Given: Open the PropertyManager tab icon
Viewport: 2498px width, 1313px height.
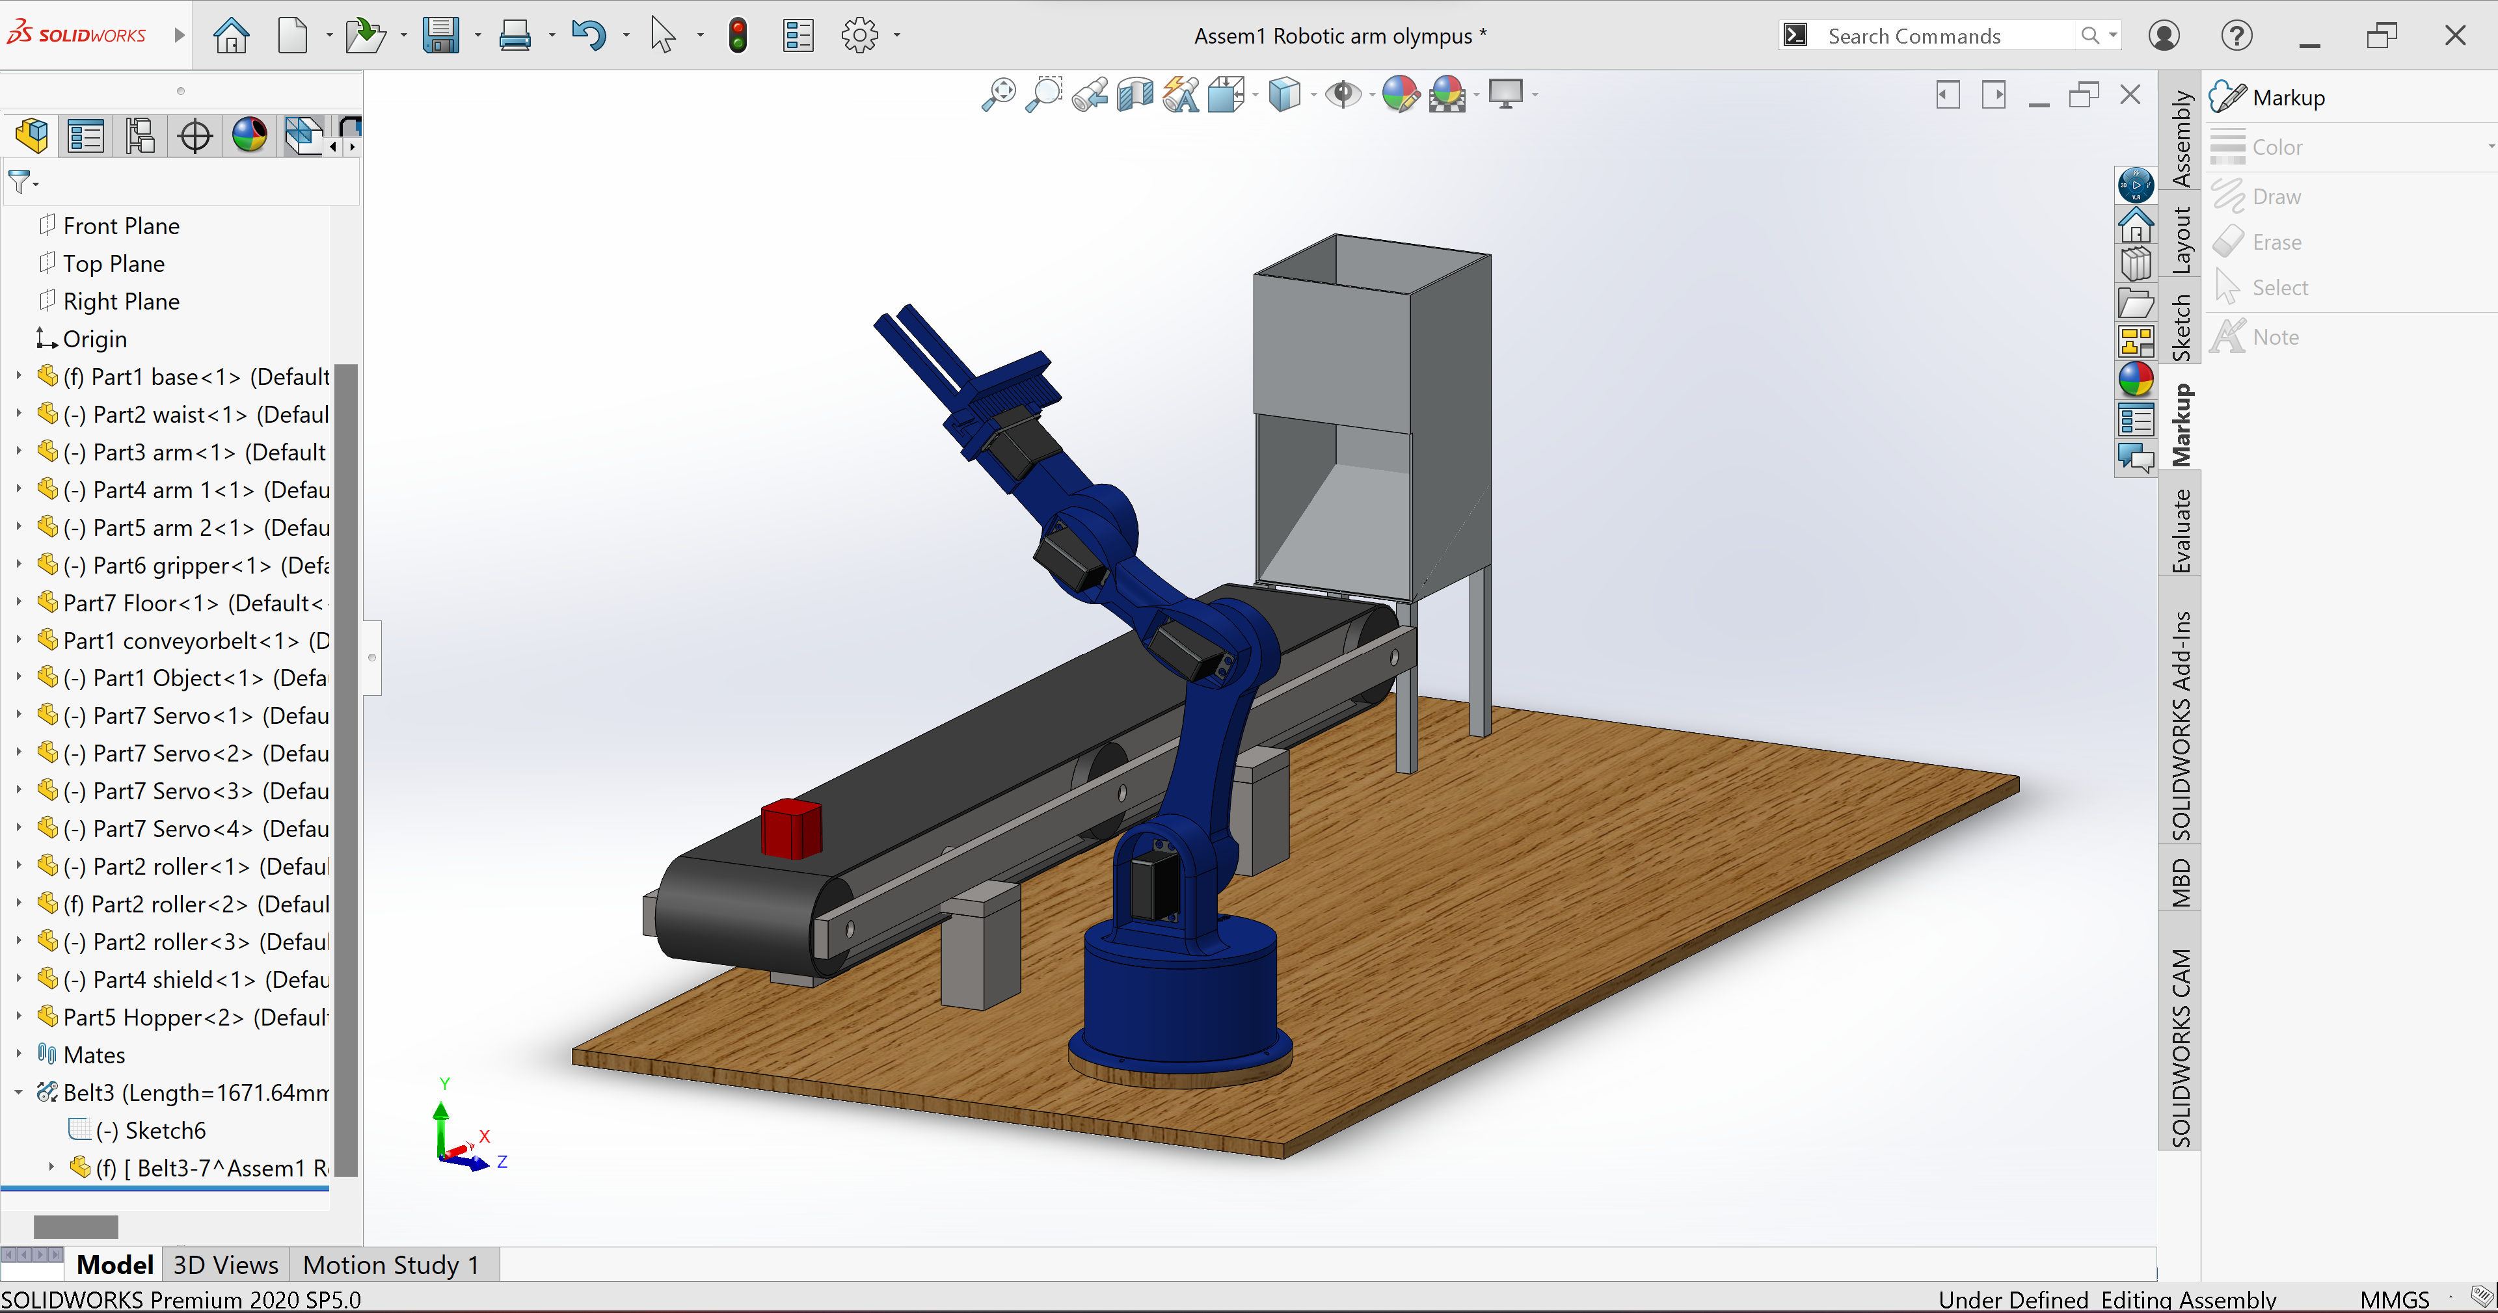Looking at the screenshot, I should (x=85, y=136).
